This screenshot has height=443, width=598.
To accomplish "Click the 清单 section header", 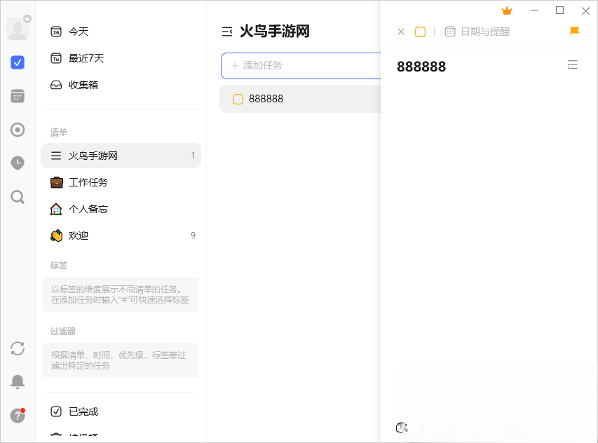I will click(59, 132).
